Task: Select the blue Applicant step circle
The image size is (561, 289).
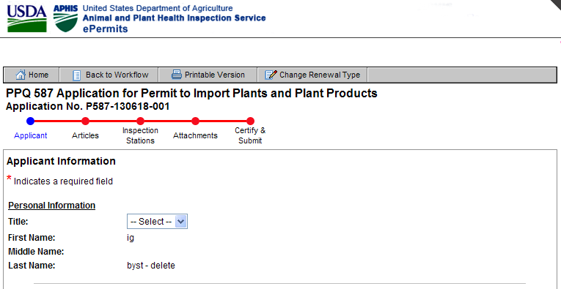Action: 30,121
